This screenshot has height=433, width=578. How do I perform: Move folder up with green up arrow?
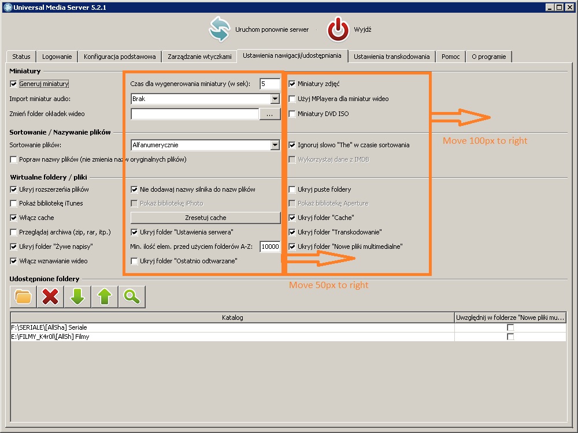(105, 297)
